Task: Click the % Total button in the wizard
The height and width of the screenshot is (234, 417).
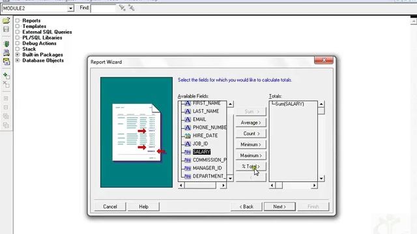Action: (x=251, y=166)
